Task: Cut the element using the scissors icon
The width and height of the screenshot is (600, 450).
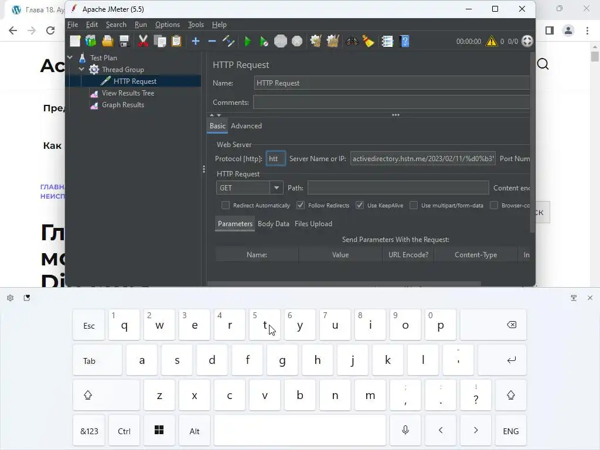Action: pos(143,41)
